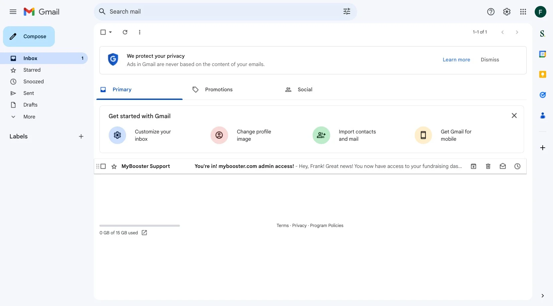Screen dimensions: 553x306
Task: Open the Drafts folder
Action: pos(44,105)
